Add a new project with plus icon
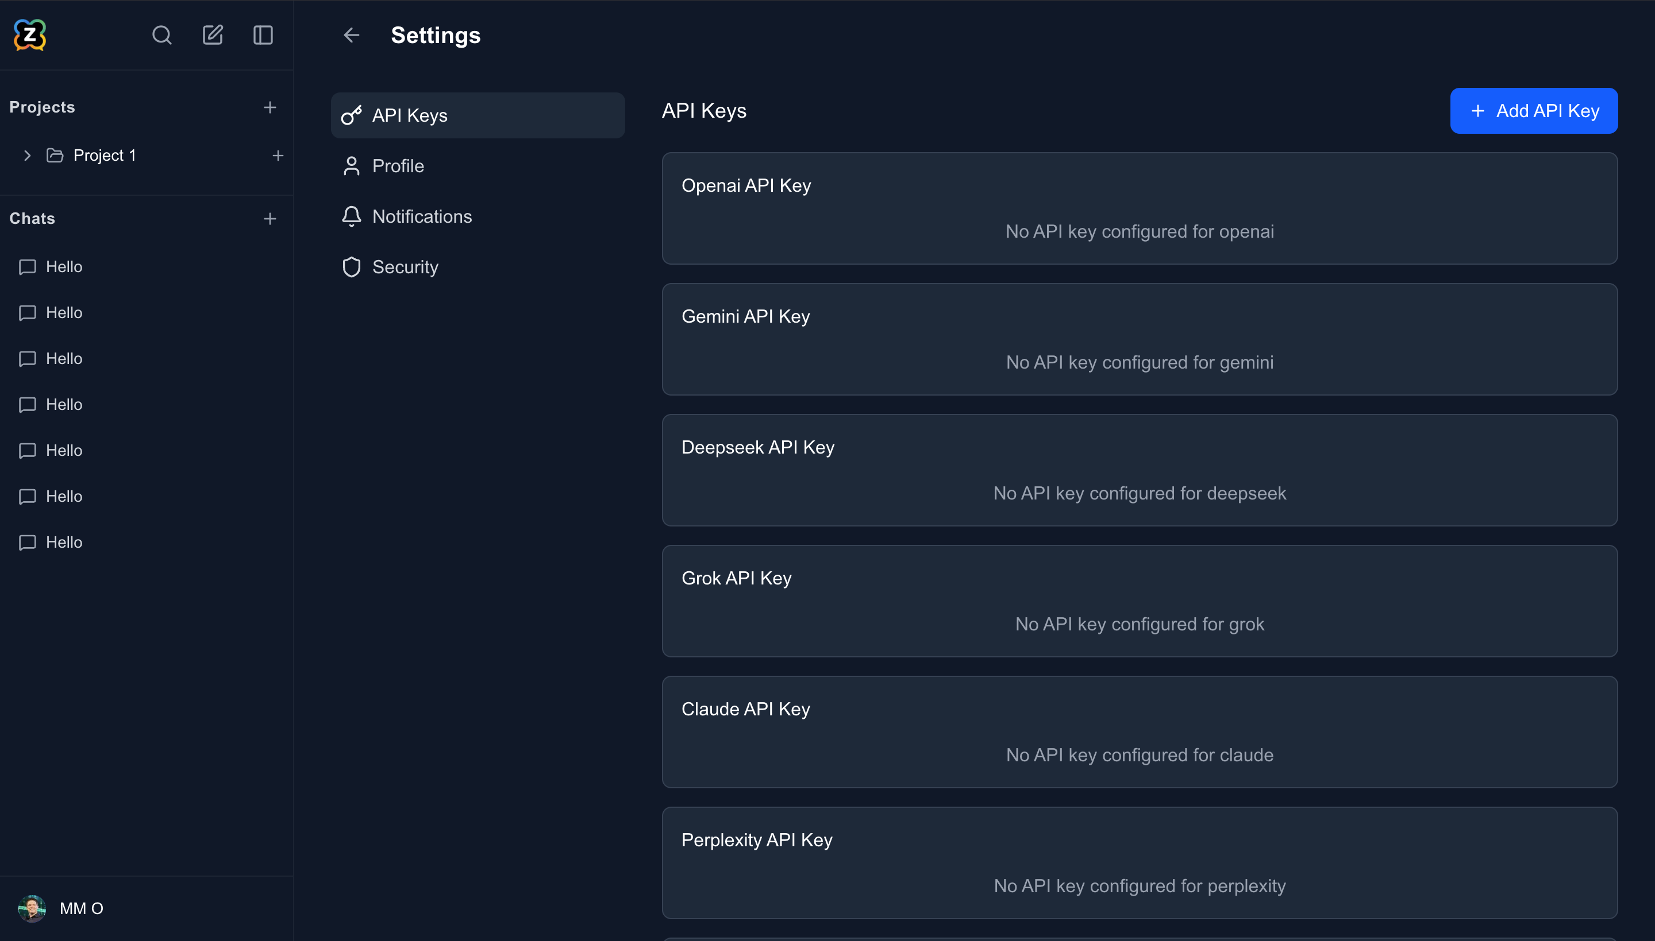Image resolution: width=1655 pixels, height=941 pixels. 270,107
